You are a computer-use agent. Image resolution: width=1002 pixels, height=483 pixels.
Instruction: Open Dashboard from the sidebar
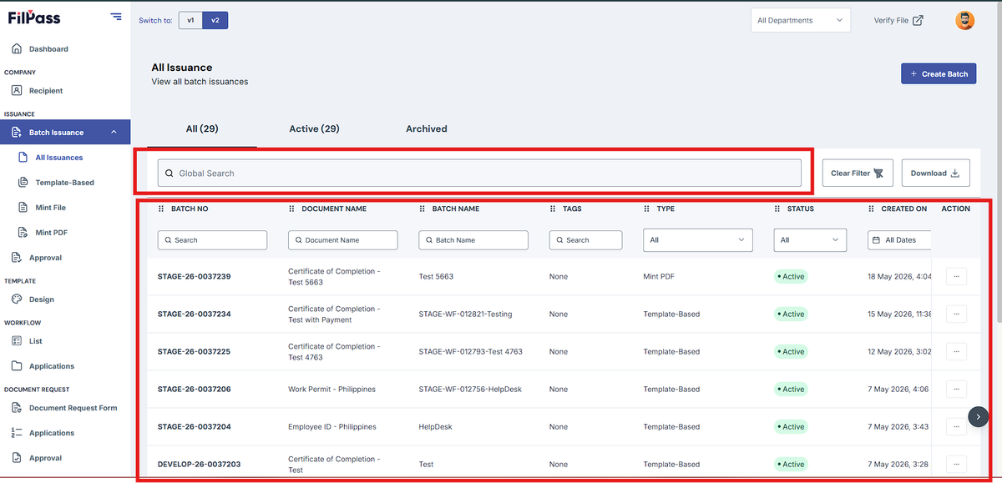tap(48, 49)
